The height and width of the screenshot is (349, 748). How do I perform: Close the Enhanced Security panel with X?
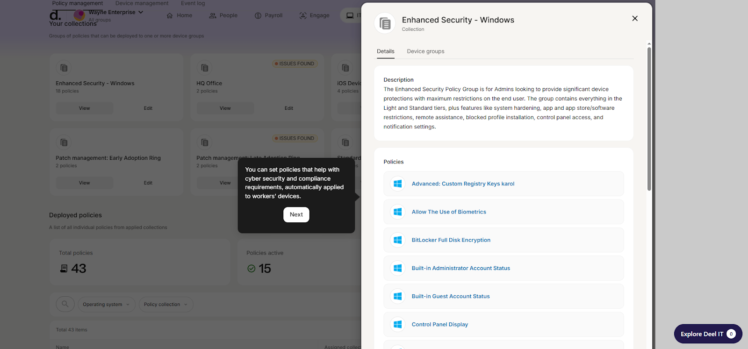coord(634,19)
